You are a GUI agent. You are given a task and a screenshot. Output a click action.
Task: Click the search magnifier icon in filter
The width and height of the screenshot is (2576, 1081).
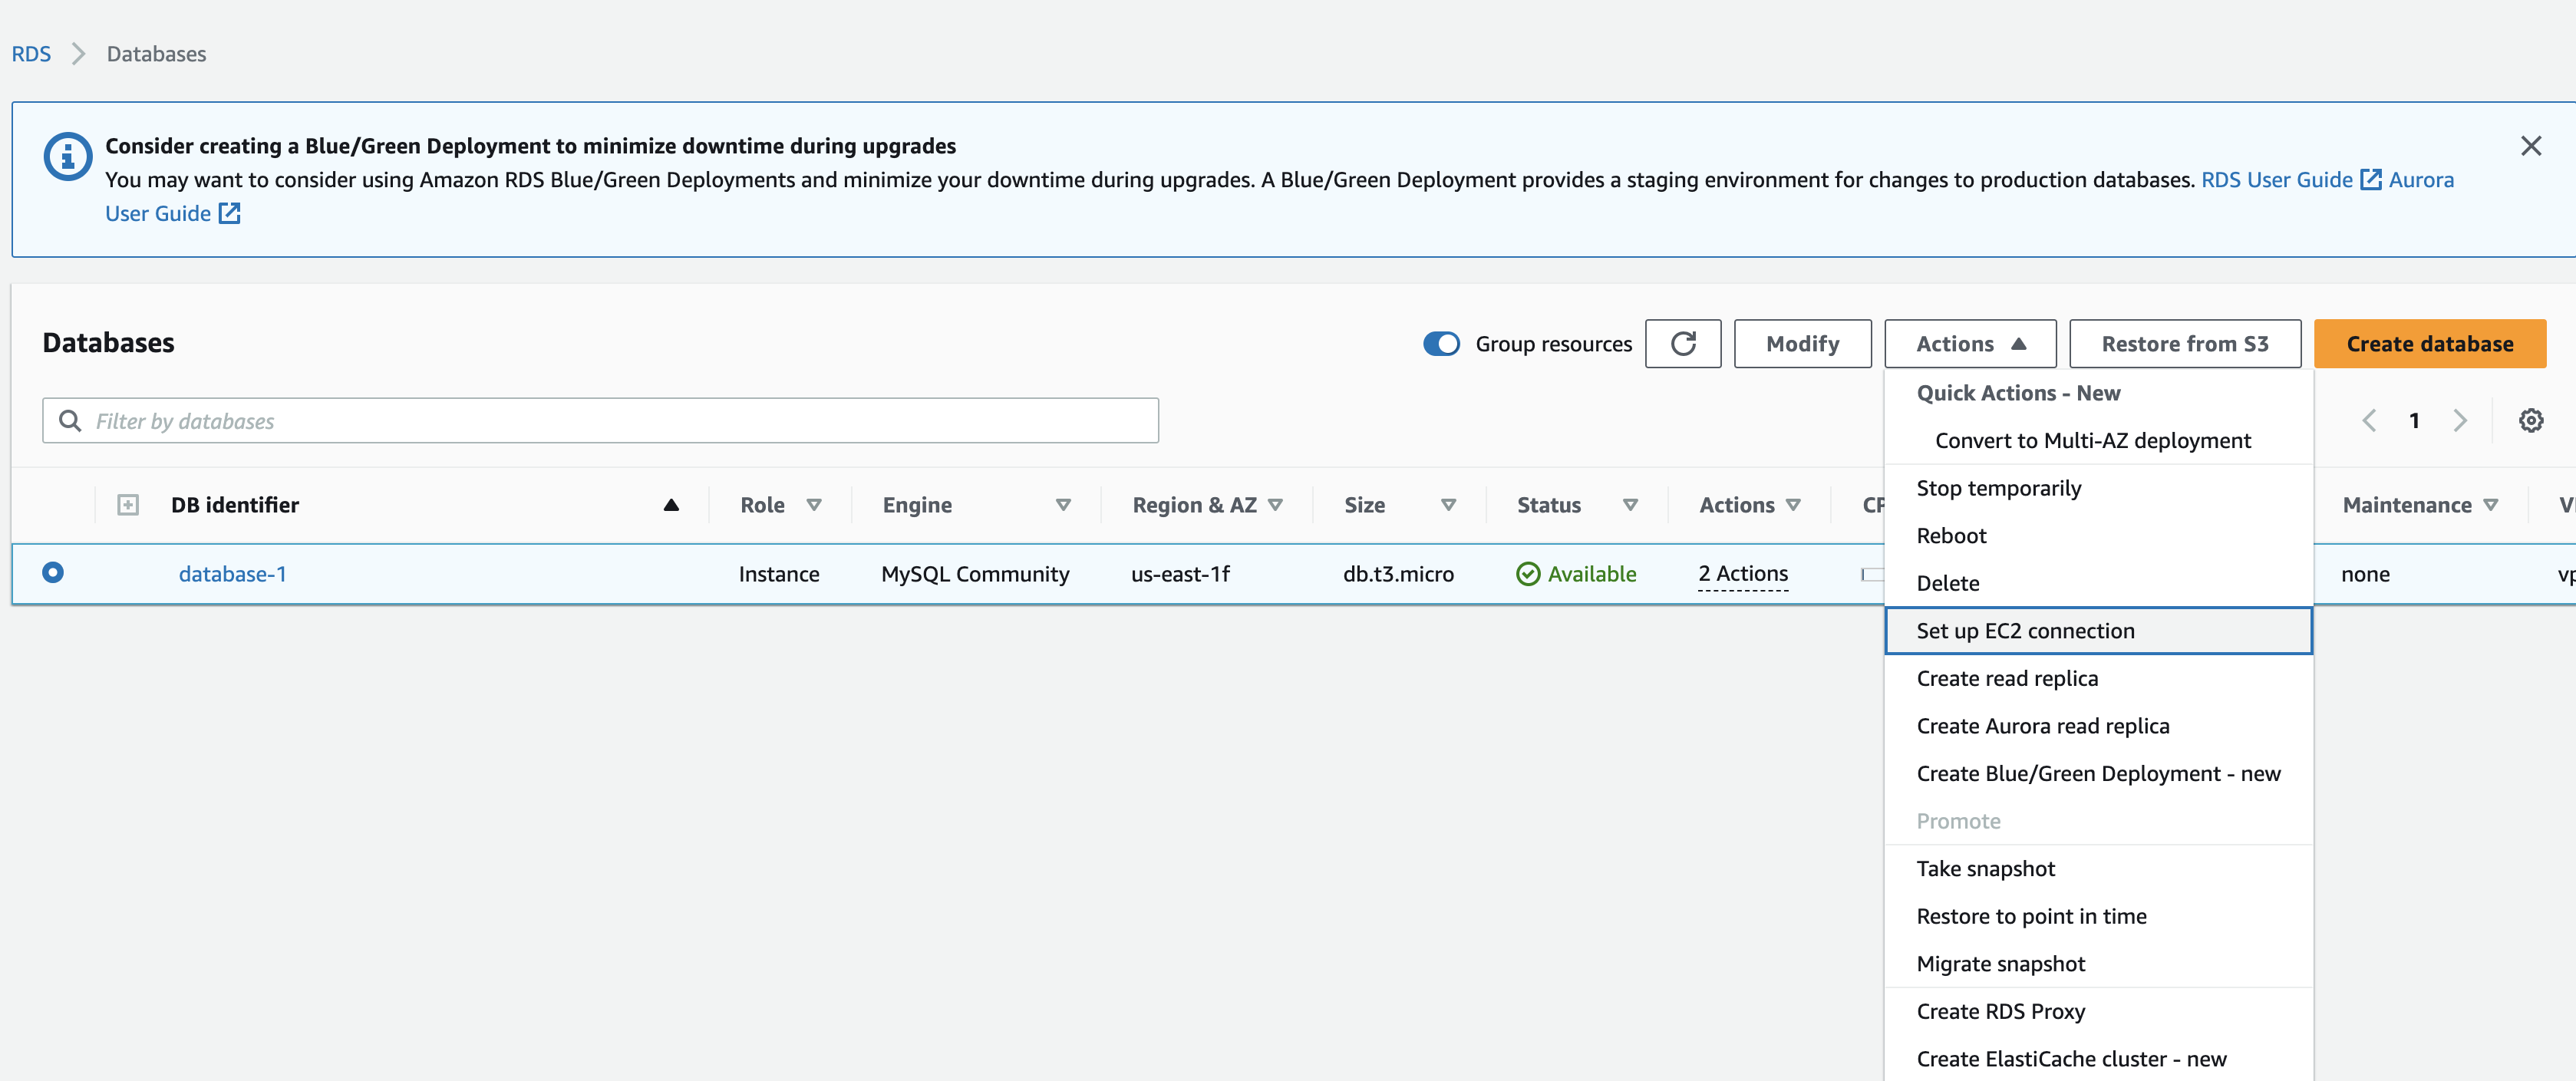(x=69, y=421)
